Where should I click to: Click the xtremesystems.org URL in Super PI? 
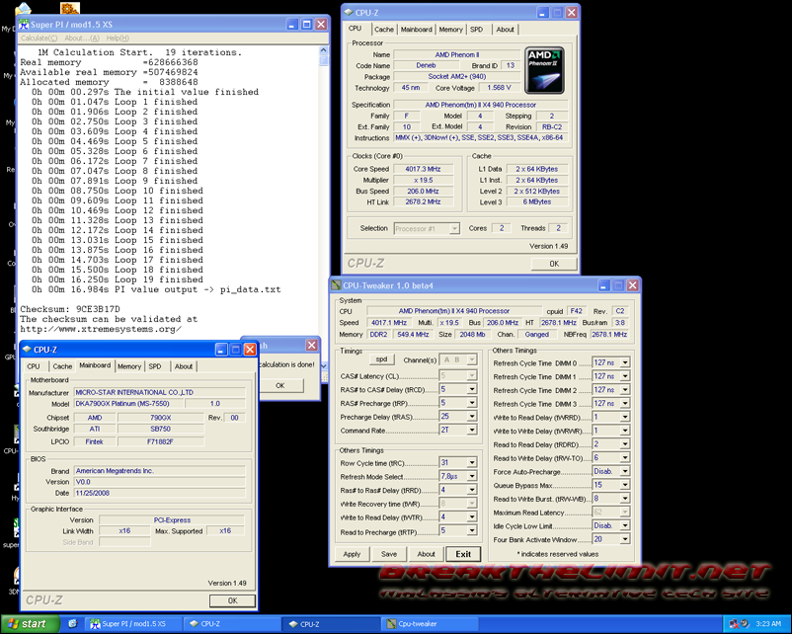click(x=101, y=329)
